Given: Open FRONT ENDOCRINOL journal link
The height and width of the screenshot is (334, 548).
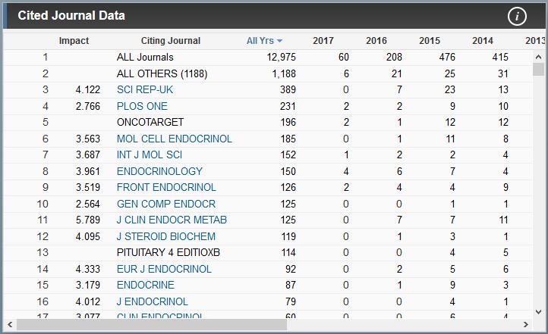Looking at the screenshot, I should (x=166, y=188).
